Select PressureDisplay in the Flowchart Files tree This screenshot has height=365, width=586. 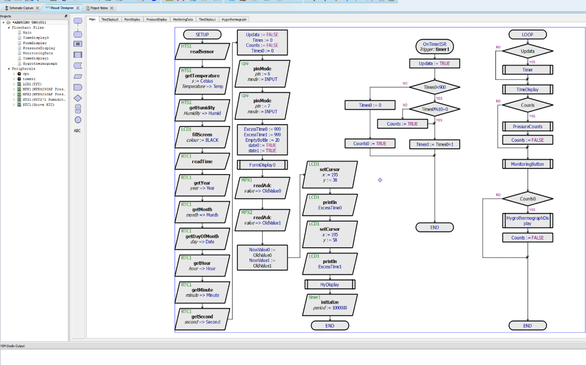coord(39,48)
